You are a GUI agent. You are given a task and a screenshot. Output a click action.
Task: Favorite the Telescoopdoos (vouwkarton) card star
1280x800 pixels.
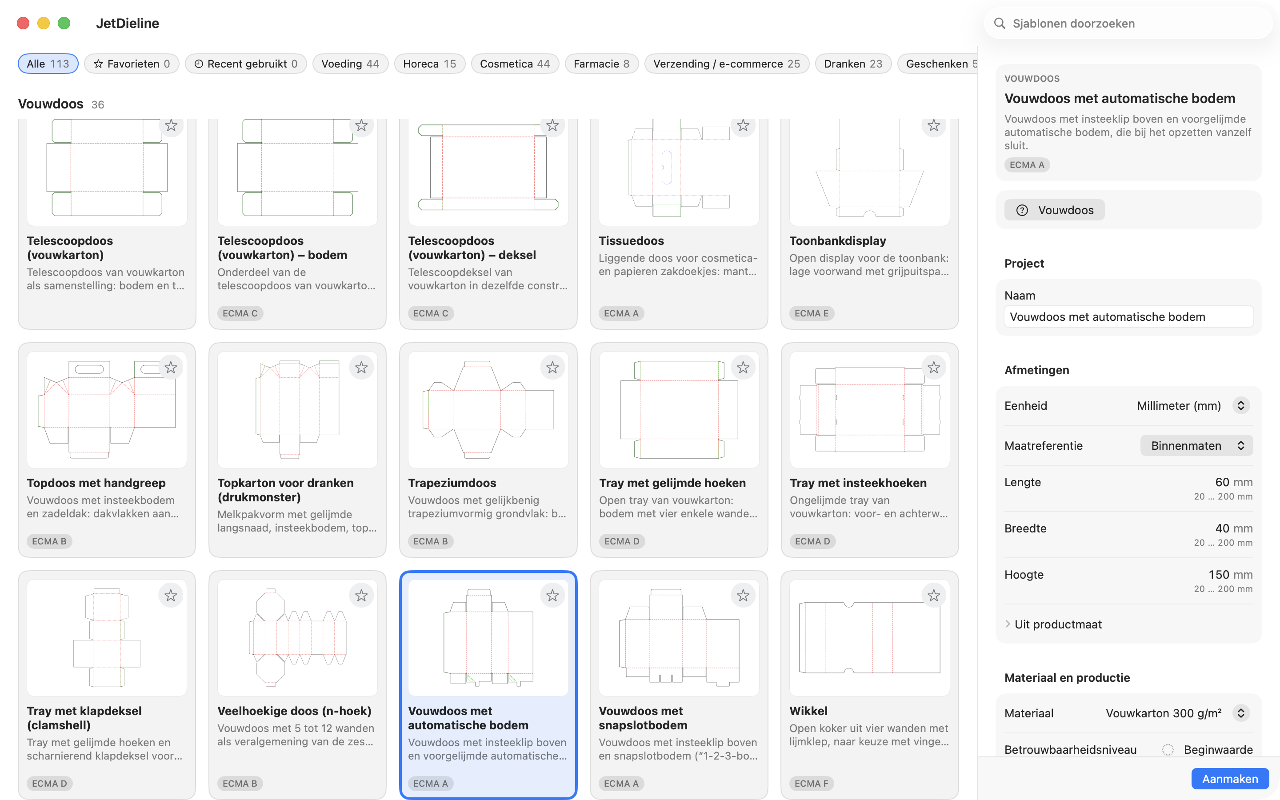[x=170, y=126]
